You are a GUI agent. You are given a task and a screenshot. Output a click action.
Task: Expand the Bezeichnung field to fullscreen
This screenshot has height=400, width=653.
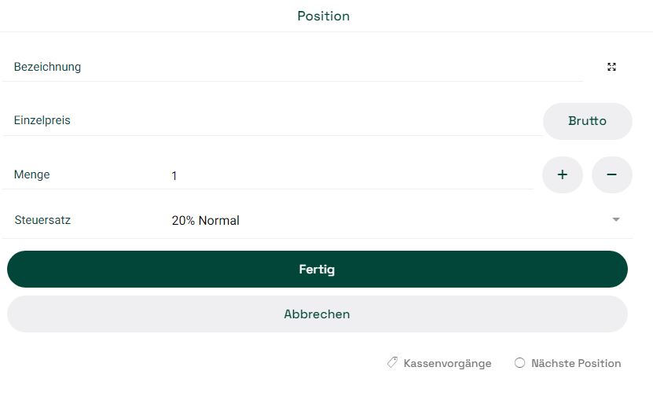pyautogui.click(x=611, y=67)
